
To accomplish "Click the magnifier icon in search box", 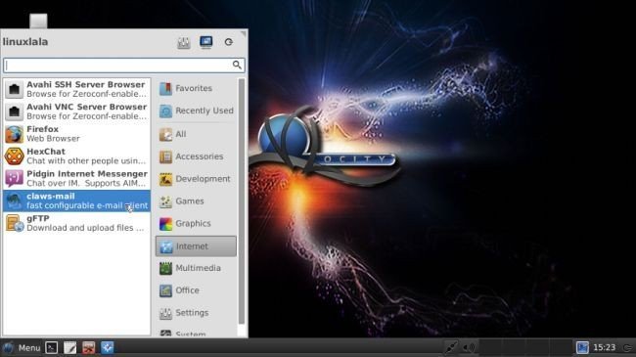I will (x=237, y=65).
